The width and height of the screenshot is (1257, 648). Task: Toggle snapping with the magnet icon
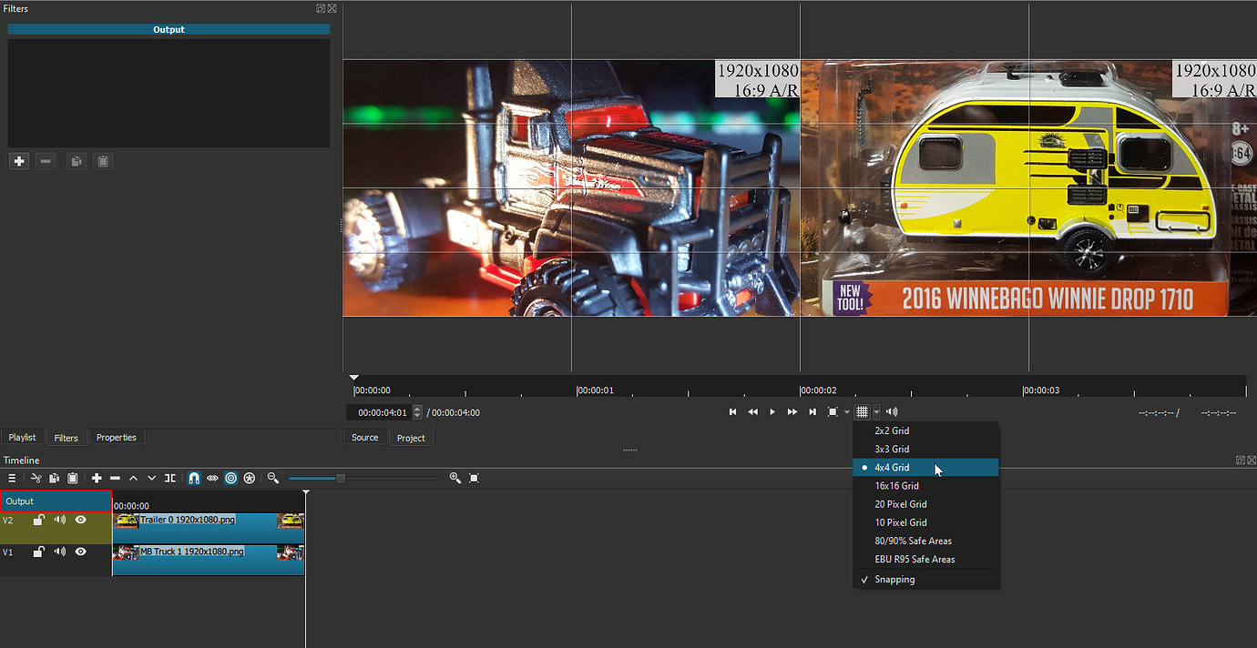(x=193, y=478)
